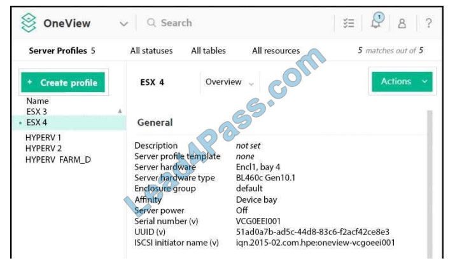Select the HYPERV 1 profile
The height and width of the screenshot is (263, 455).
click(43, 138)
